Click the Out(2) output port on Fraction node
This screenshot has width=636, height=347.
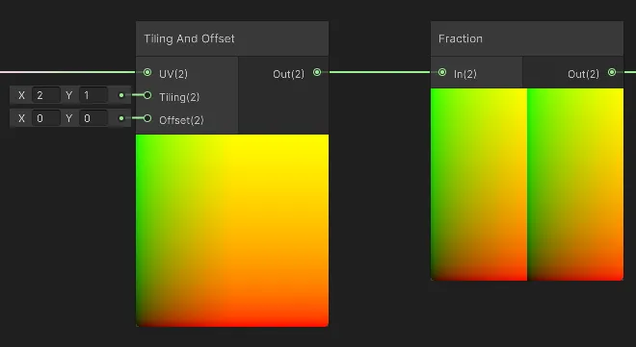point(612,72)
